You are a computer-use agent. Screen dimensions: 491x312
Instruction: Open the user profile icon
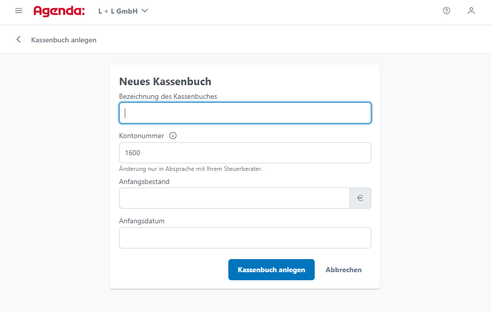(471, 11)
